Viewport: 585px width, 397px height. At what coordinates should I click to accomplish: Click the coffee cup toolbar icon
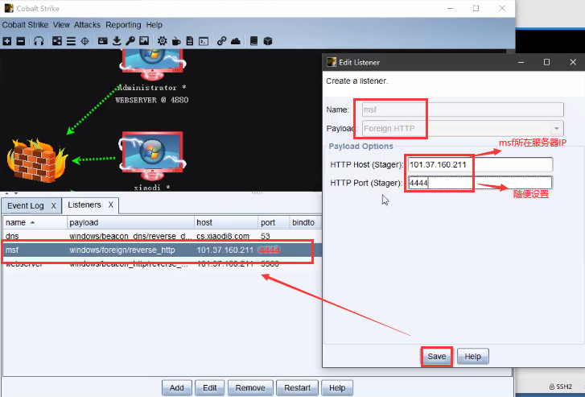coord(175,41)
